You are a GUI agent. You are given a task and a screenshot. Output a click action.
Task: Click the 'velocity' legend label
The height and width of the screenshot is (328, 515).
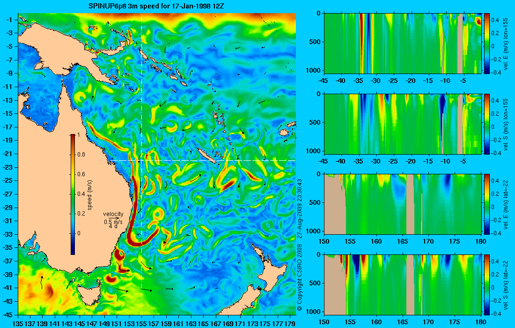113,214
